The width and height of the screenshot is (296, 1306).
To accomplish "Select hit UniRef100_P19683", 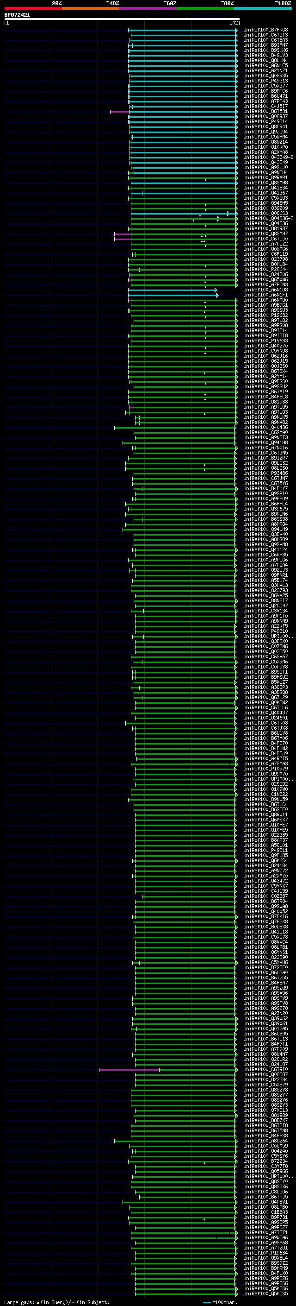I will (x=265, y=341).
